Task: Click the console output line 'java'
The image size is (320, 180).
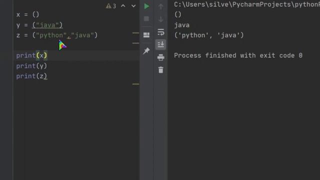Action: pyautogui.click(x=181, y=25)
